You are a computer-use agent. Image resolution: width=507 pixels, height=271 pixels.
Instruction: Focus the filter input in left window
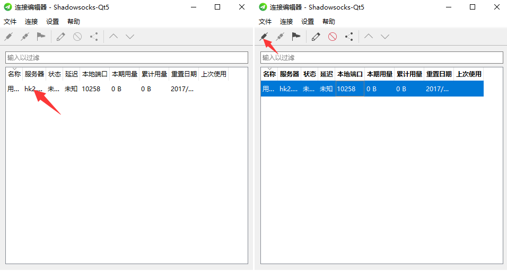point(127,58)
